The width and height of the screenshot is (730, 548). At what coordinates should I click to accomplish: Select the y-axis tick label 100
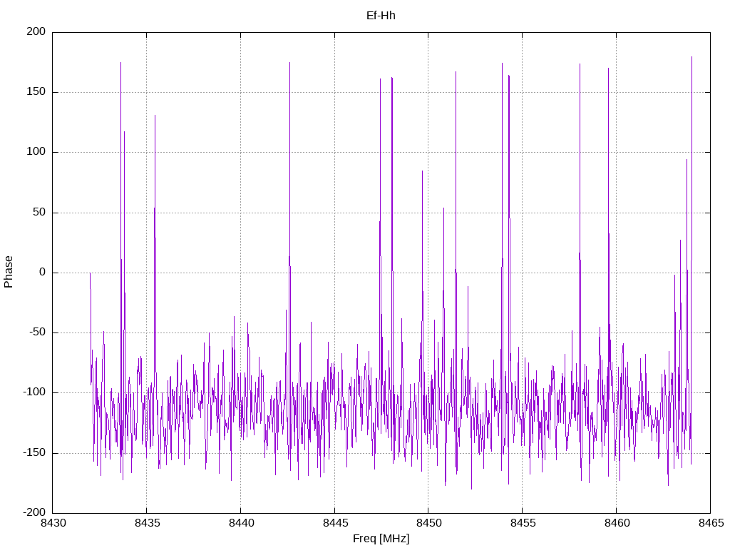36,152
